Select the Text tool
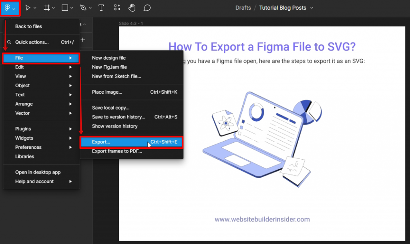 tap(101, 8)
